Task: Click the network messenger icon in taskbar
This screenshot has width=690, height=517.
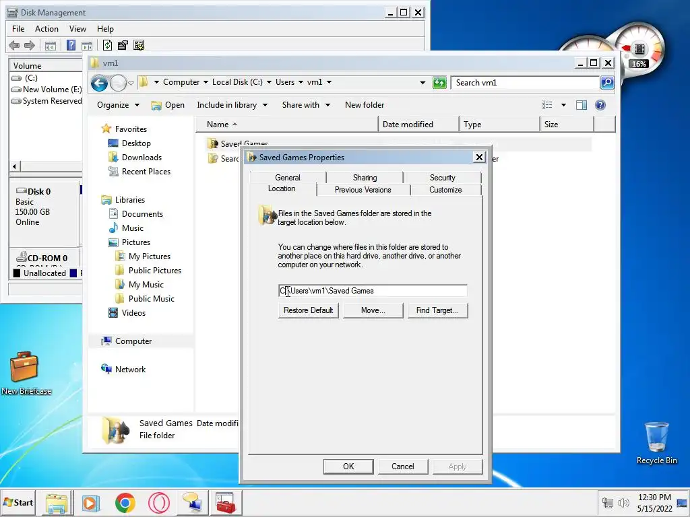Action: pos(192,503)
